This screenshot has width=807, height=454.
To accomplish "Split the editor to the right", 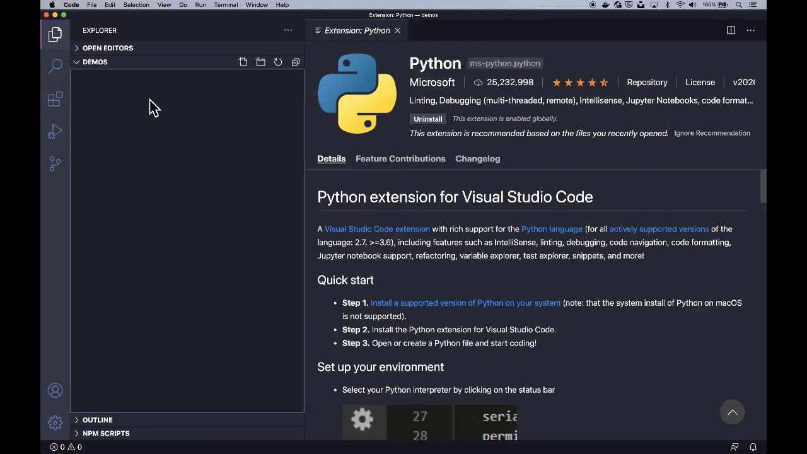I will (x=731, y=30).
